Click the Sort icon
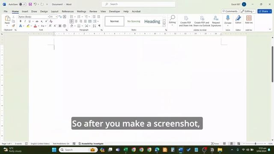This screenshot has height=154, width=274. click(x=94, y=26)
